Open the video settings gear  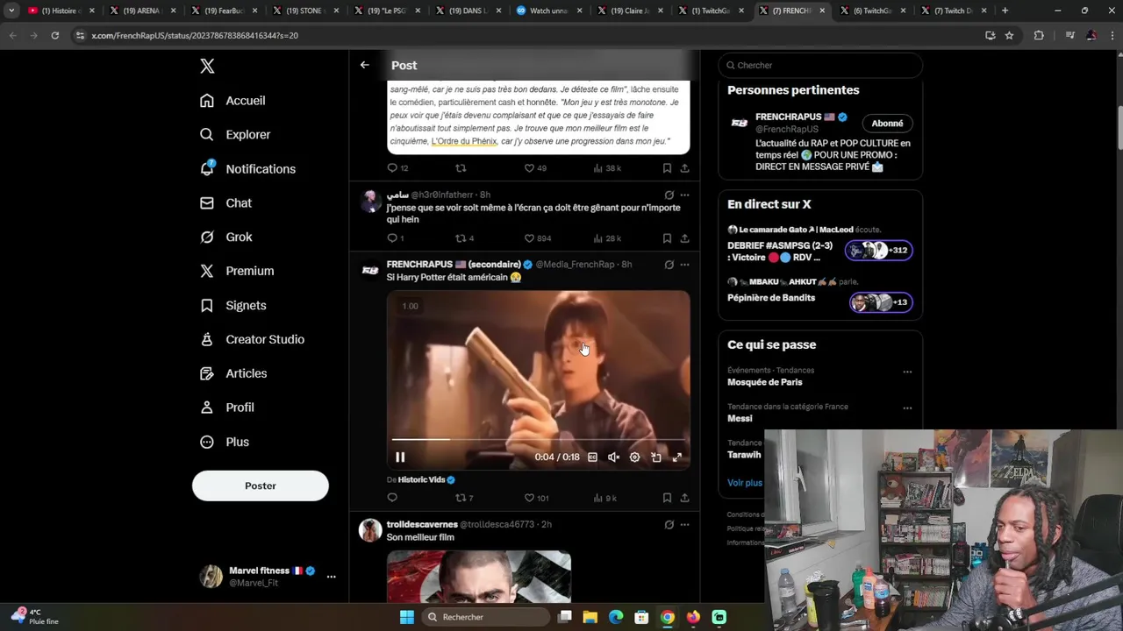tap(634, 457)
